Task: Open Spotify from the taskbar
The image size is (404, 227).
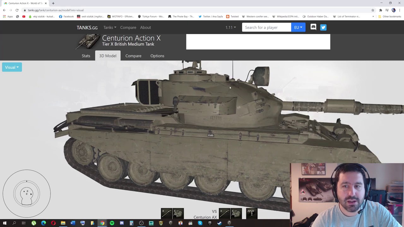Action: 112,223
